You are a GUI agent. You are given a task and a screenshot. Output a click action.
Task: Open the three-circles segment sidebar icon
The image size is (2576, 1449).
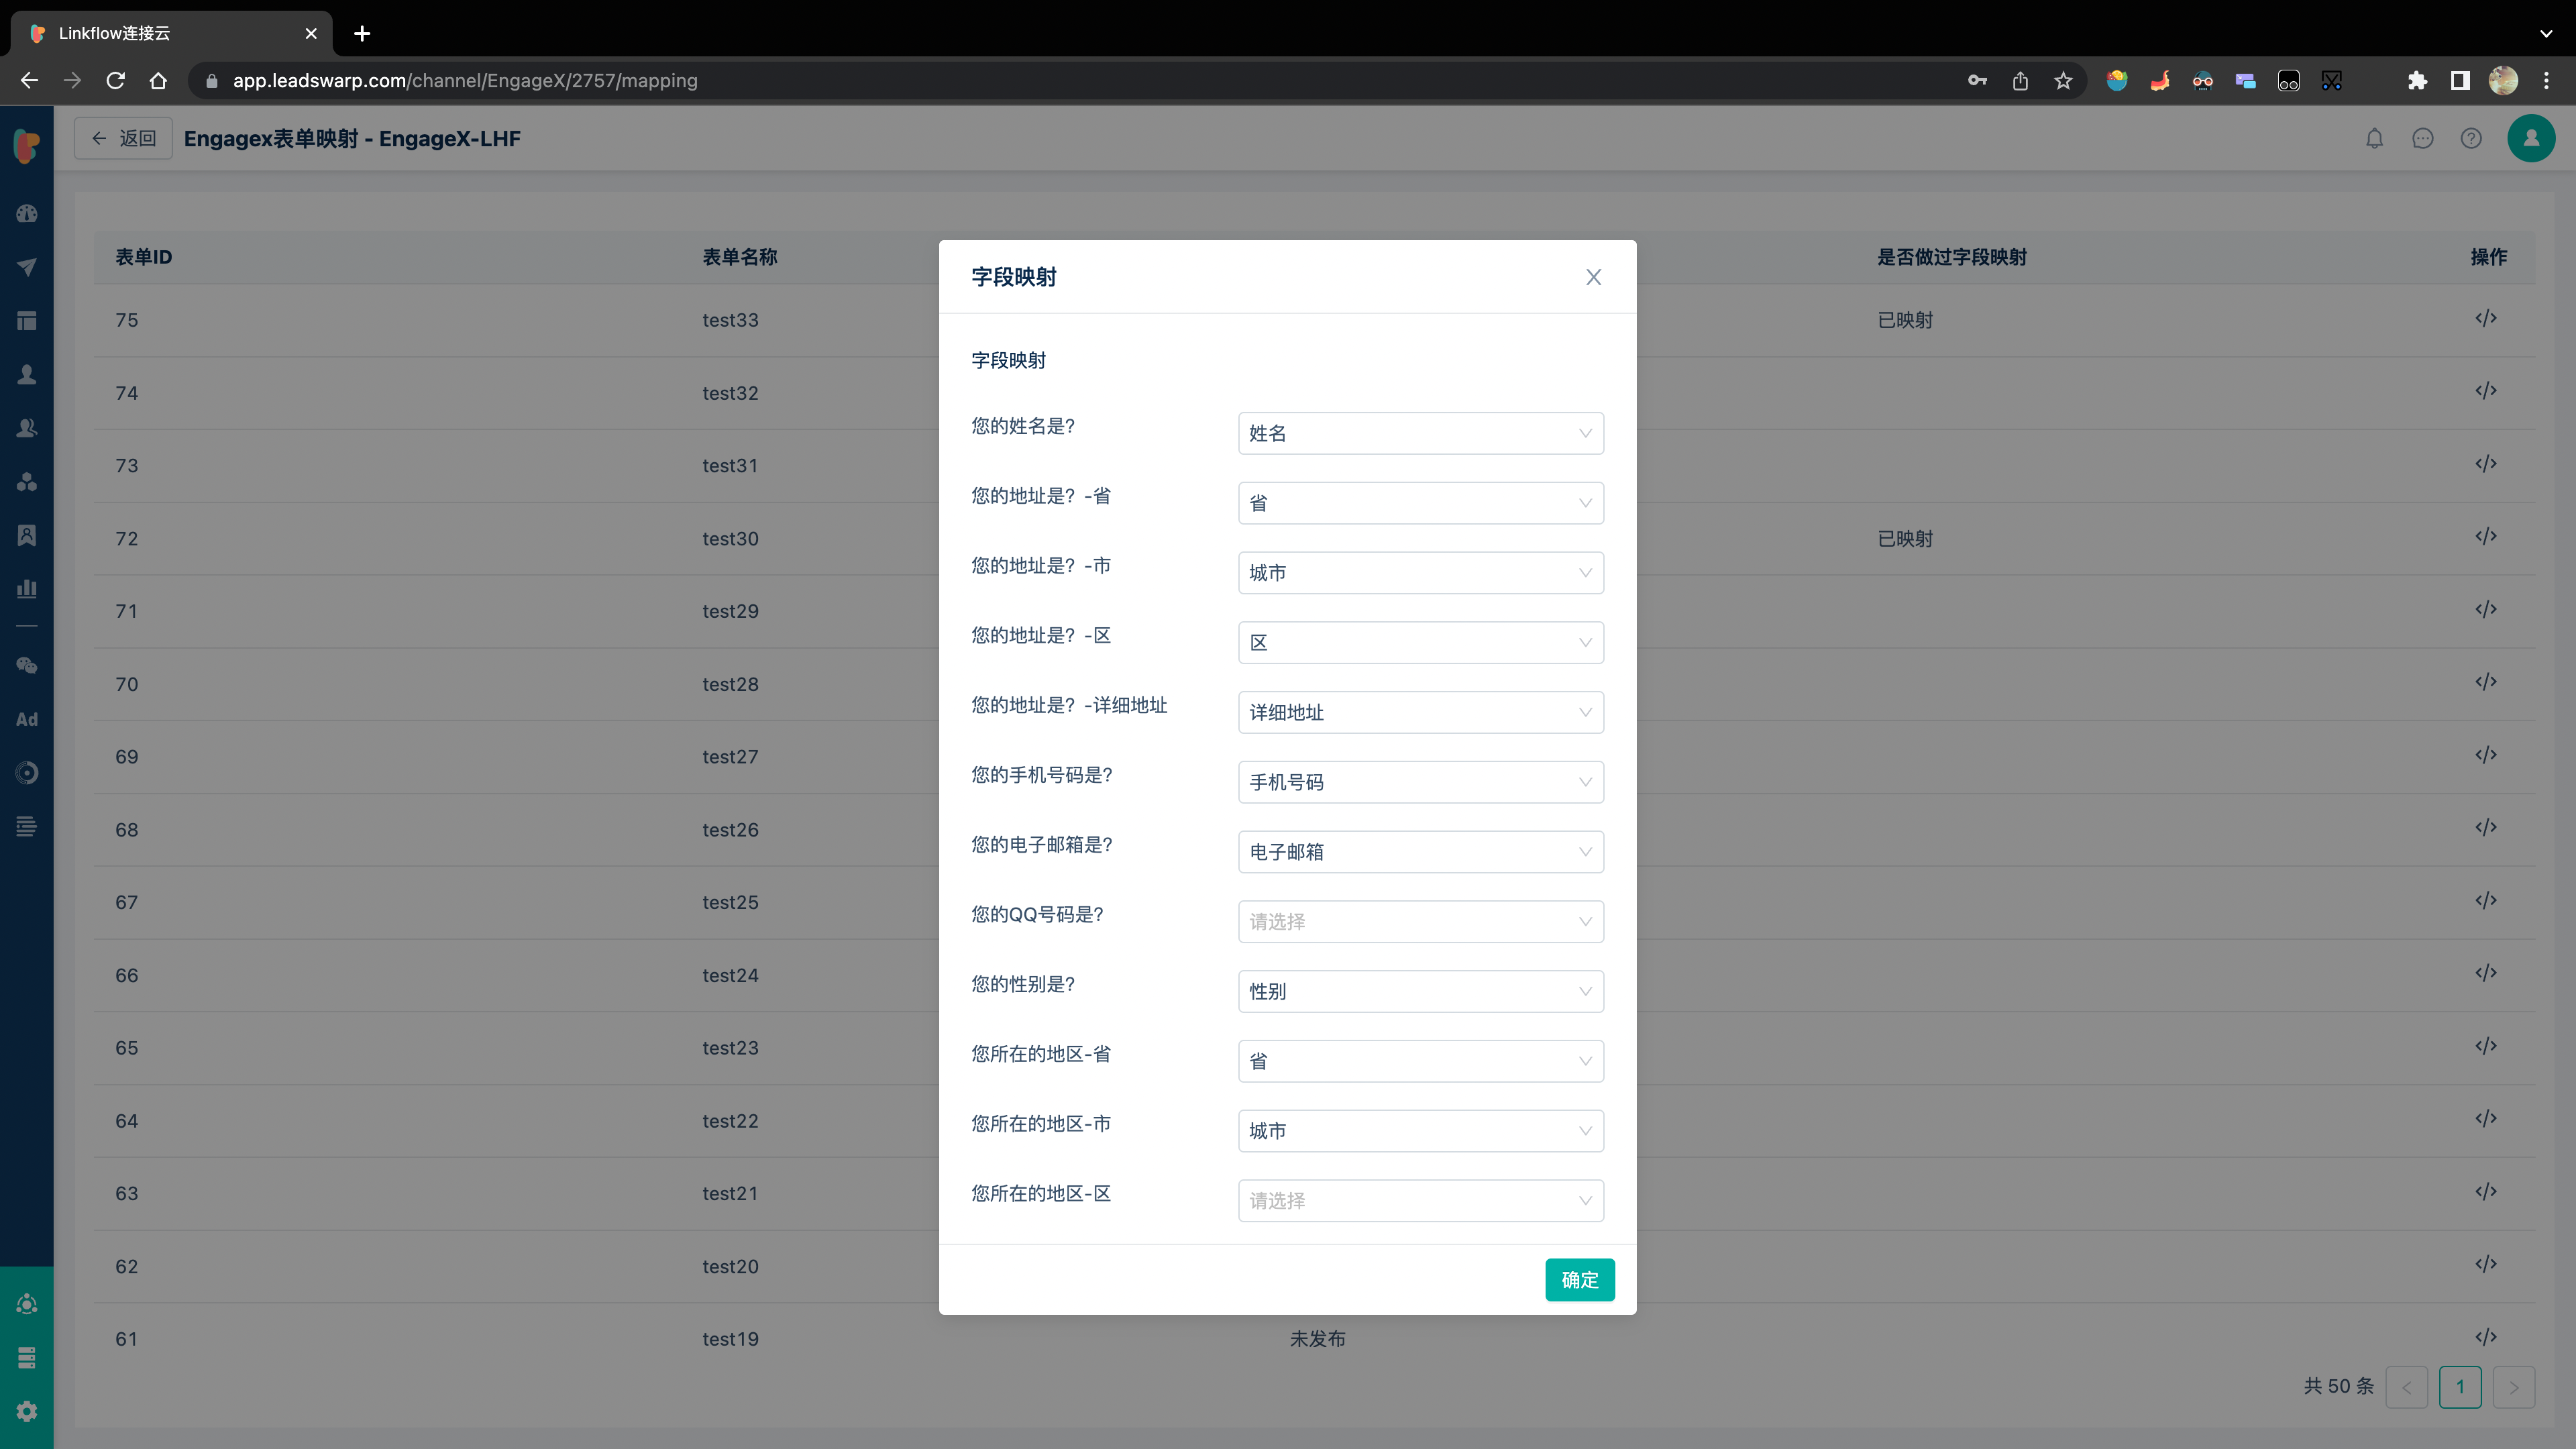click(x=27, y=481)
